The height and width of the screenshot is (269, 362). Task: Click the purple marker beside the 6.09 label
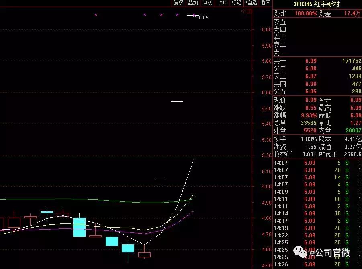[x=194, y=15]
